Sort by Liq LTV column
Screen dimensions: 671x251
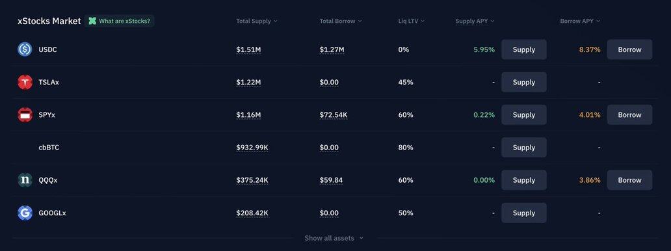click(411, 21)
